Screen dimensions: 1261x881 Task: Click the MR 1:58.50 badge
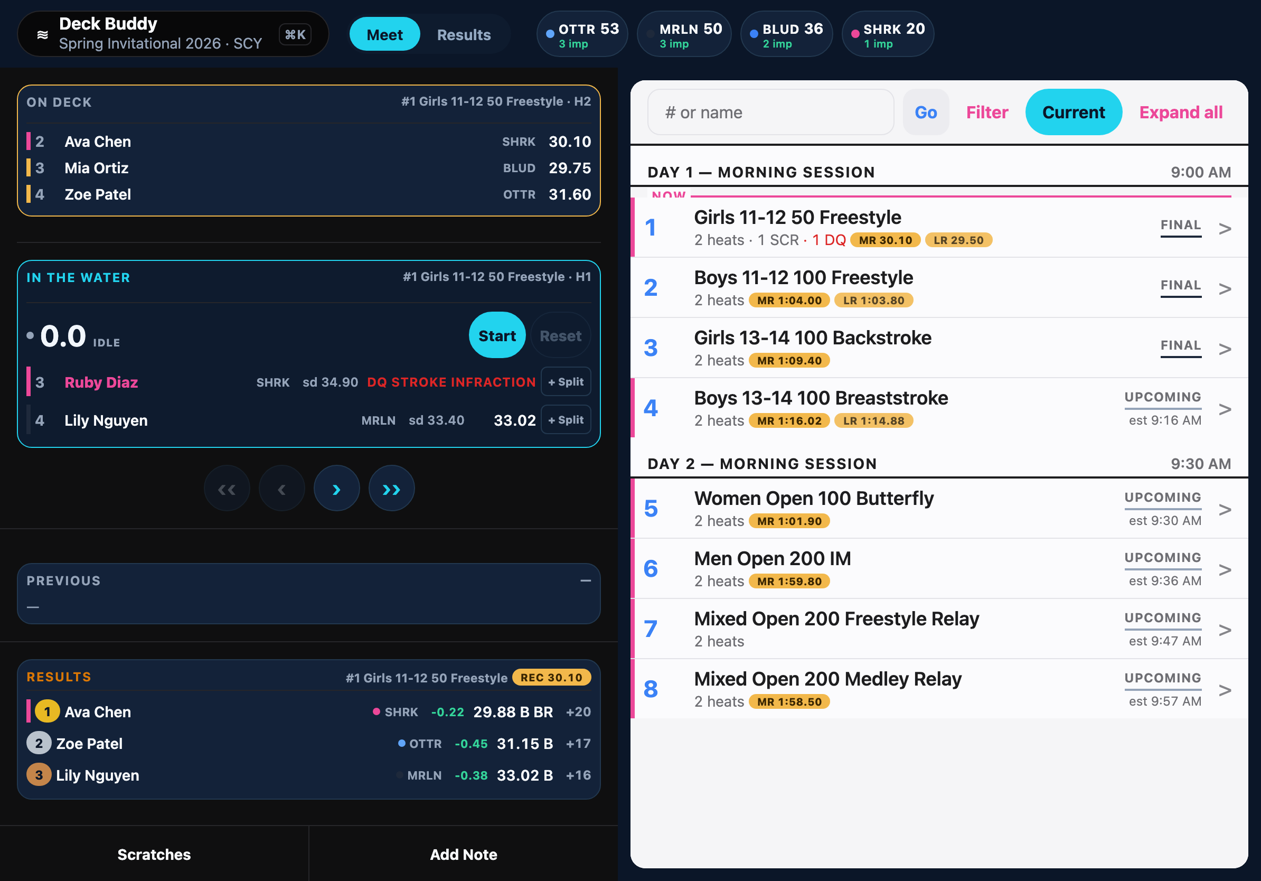(789, 701)
